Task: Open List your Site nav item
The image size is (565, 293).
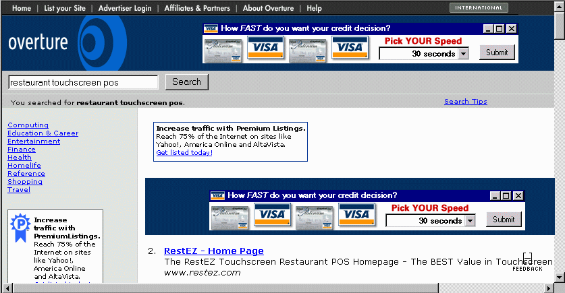Action: tap(65, 8)
